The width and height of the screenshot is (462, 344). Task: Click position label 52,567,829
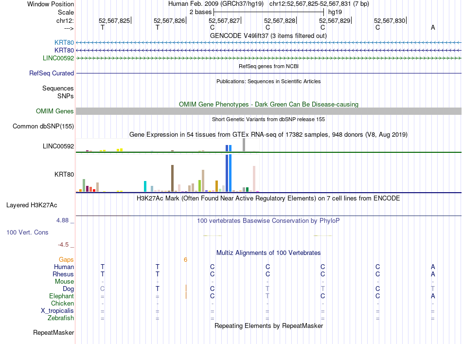[335, 20]
